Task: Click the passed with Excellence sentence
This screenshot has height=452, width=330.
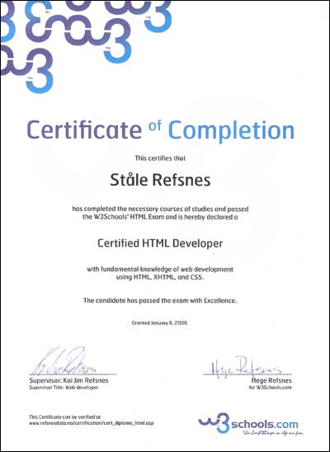Action: tap(160, 301)
